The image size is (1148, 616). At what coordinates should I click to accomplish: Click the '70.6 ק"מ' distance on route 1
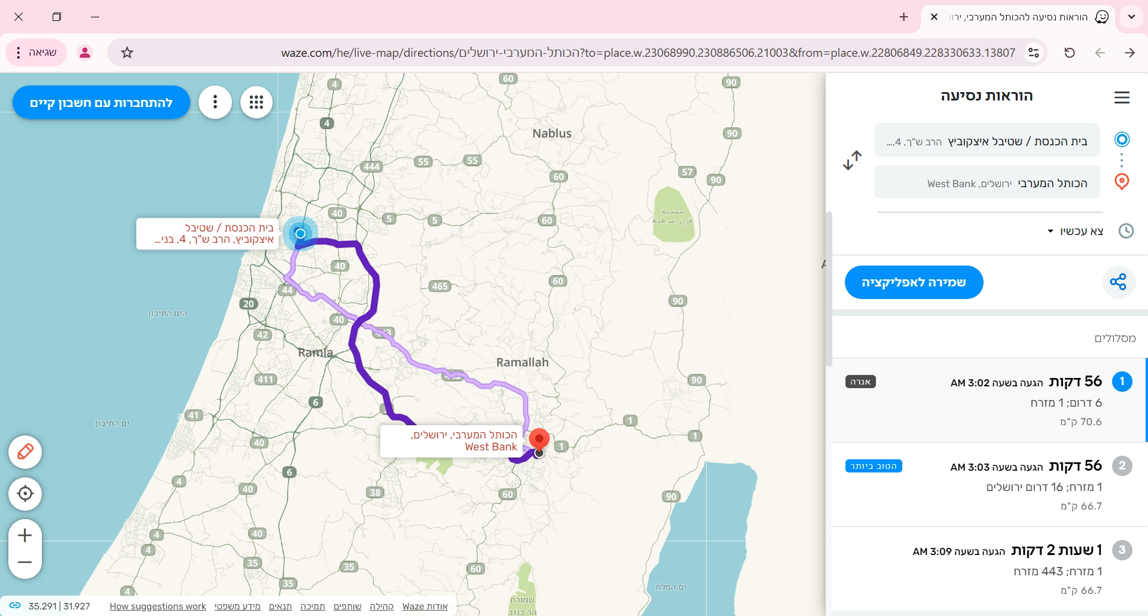click(1080, 422)
